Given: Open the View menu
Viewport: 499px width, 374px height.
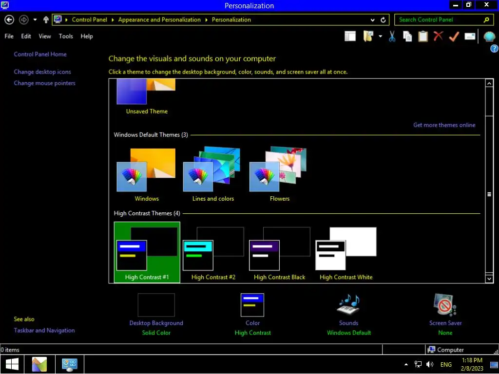Looking at the screenshot, I should tap(45, 36).
